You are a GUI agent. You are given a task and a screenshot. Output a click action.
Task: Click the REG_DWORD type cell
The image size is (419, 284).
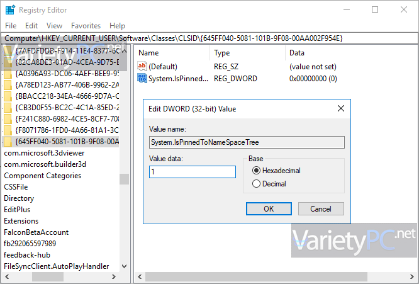point(235,79)
